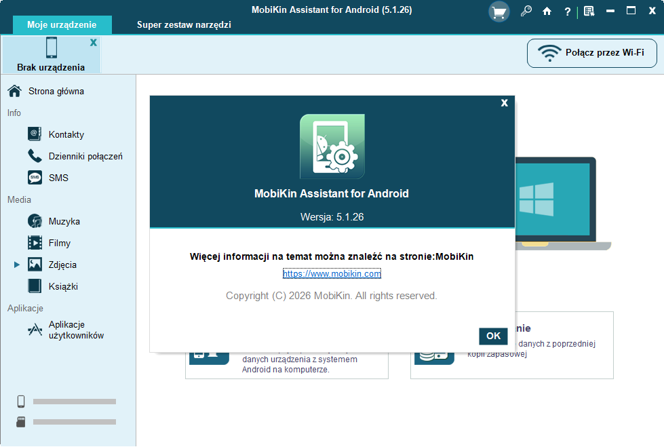Screen dimensions: 664x447
Task: Open Strona główna in the sidebar
Action: point(56,91)
